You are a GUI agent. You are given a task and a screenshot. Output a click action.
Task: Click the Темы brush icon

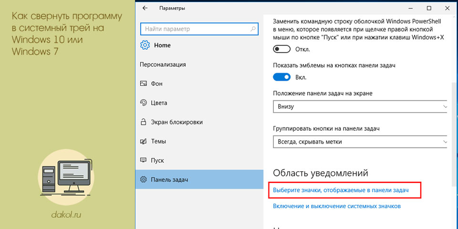[x=143, y=141]
